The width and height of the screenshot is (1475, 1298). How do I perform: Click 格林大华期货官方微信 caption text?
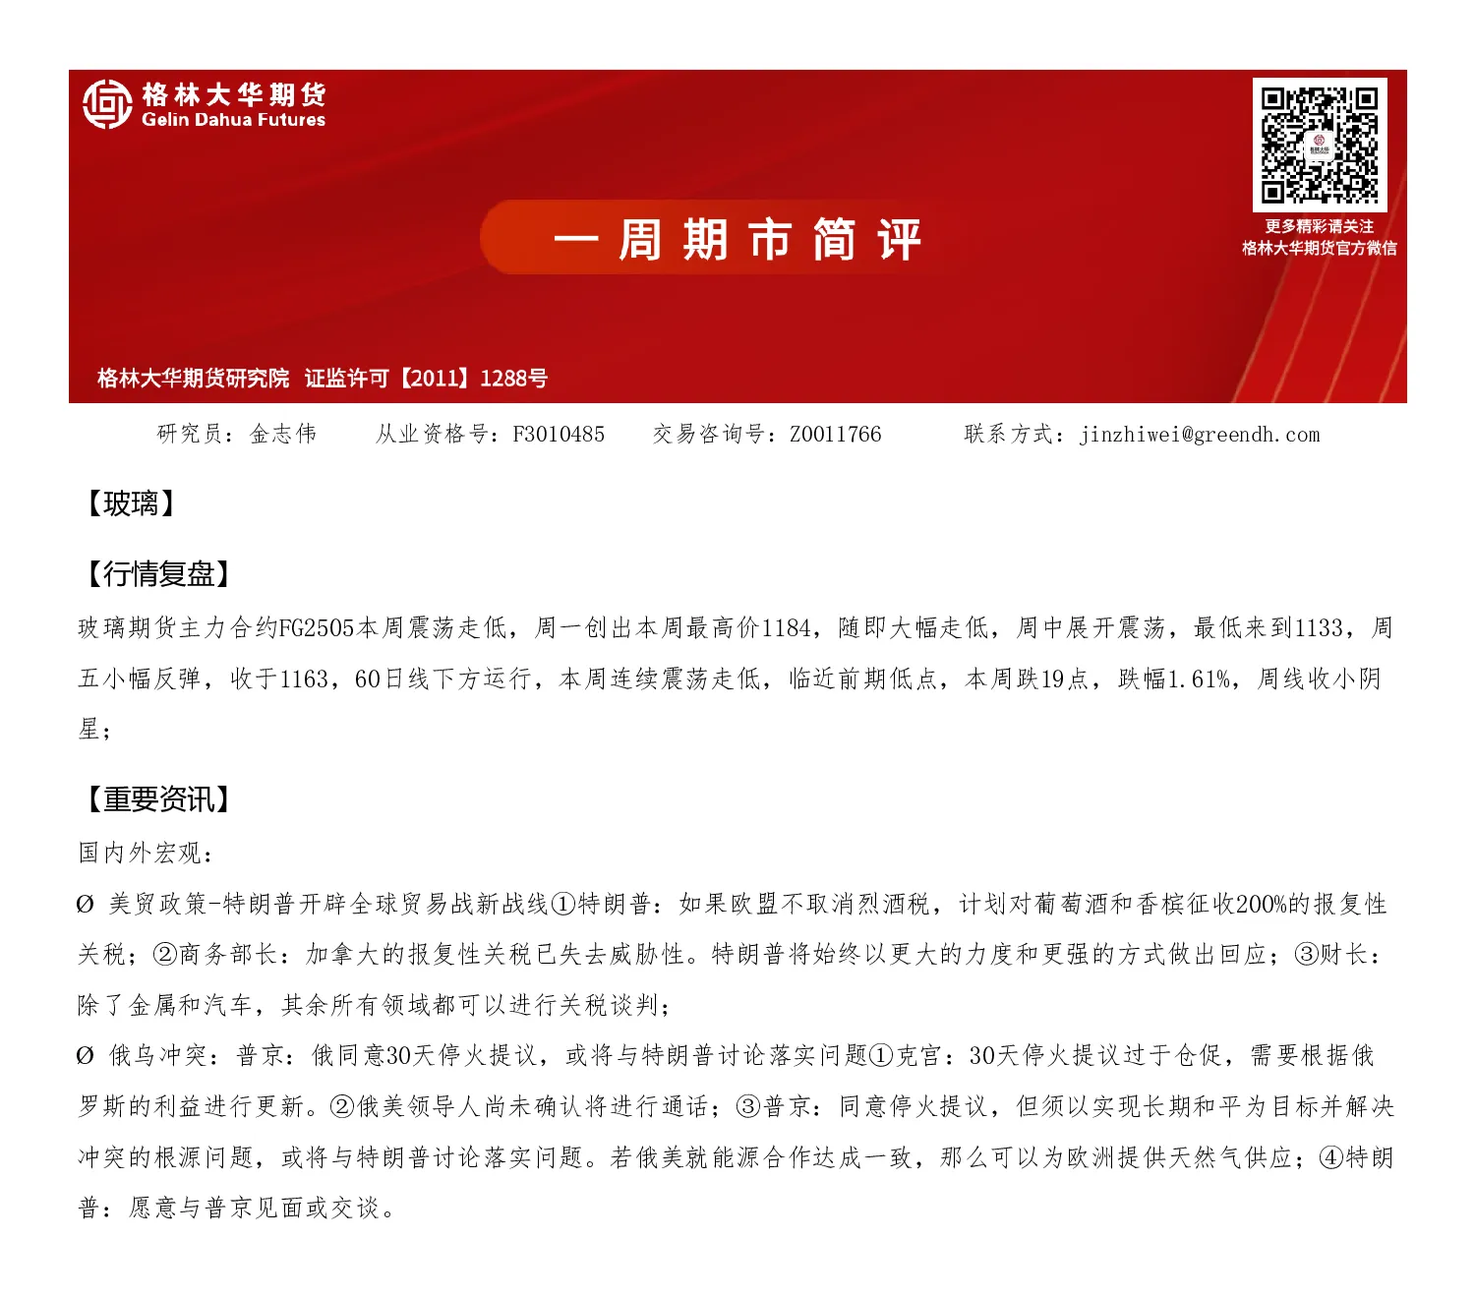click(x=1320, y=248)
